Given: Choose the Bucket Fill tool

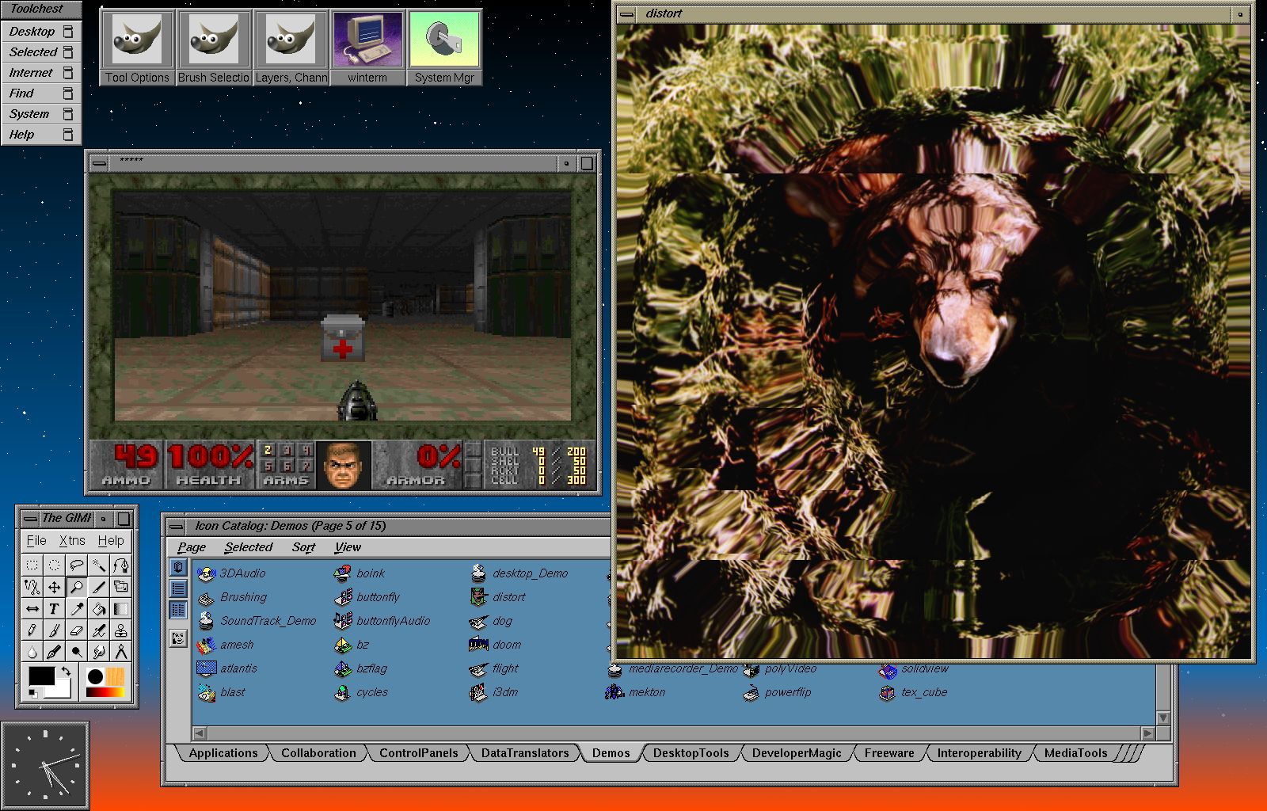Looking at the screenshot, I should (x=98, y=609).
